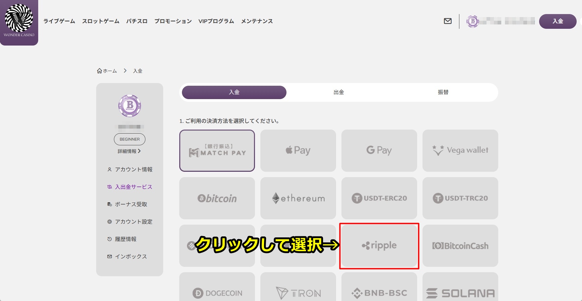Open ボーナス受取 in sidebar
The height and width of the screenshot is (301, 582).
click(x=127, y=204)
